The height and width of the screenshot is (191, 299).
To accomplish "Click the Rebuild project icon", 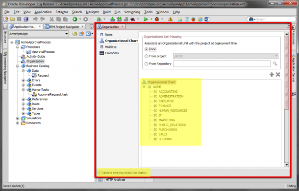I will [120, 19].
